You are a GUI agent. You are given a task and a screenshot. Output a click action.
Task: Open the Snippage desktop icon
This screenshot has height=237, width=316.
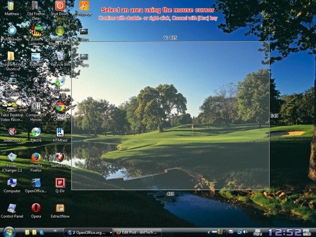pyautogui.click(x=84, y=7)
